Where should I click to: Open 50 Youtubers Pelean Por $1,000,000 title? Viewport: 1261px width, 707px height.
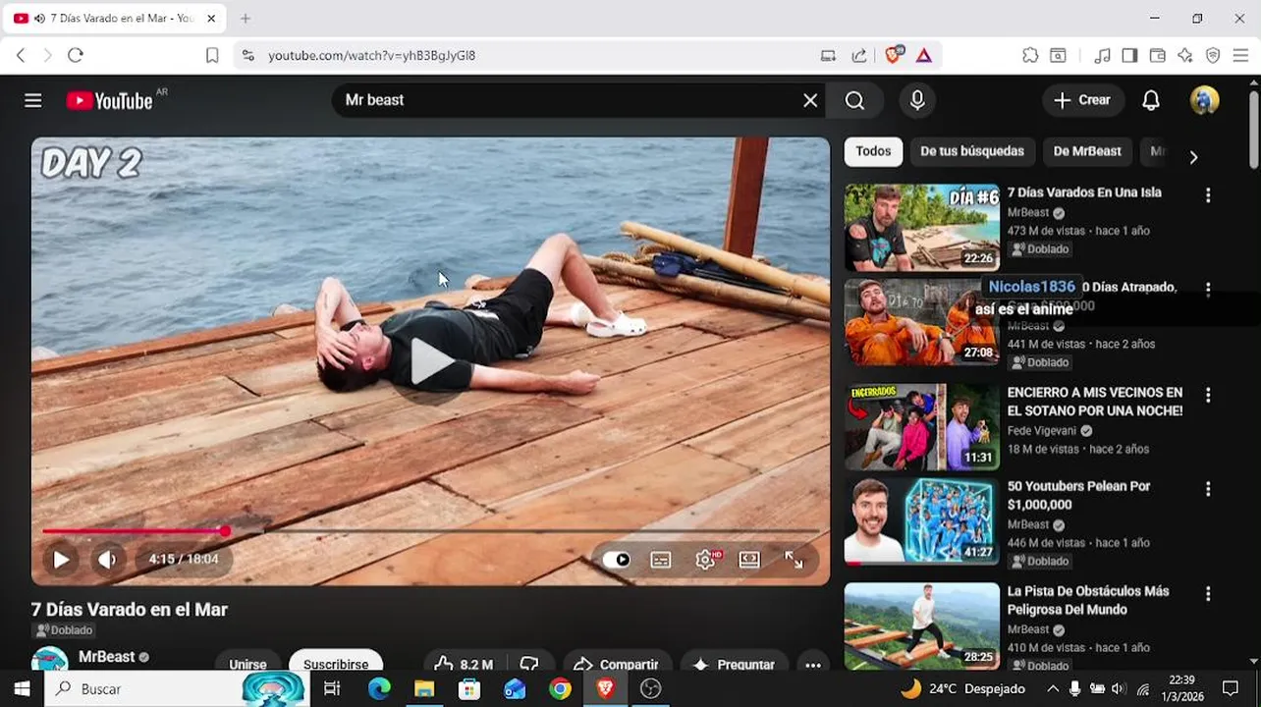click(1078, 495)
